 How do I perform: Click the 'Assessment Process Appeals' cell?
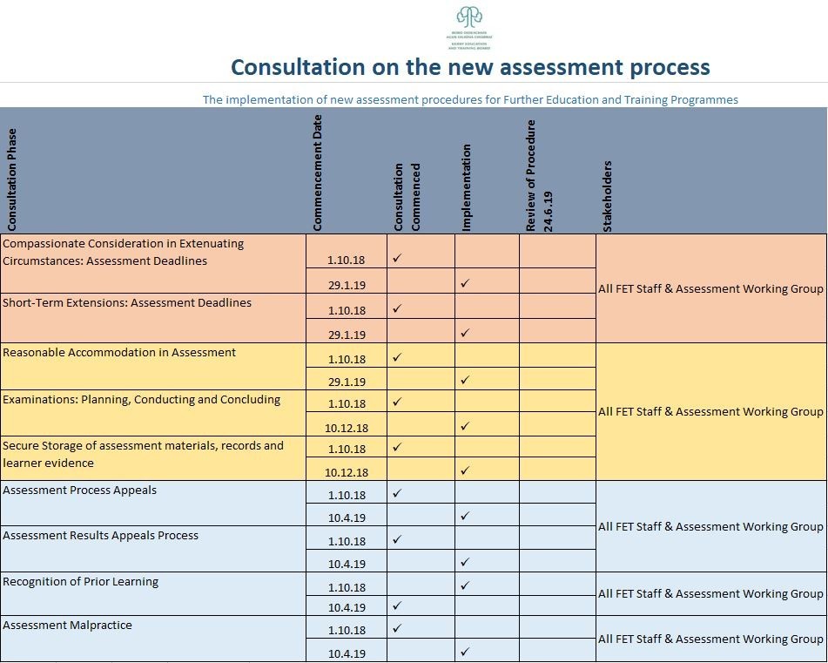(153, 503)
